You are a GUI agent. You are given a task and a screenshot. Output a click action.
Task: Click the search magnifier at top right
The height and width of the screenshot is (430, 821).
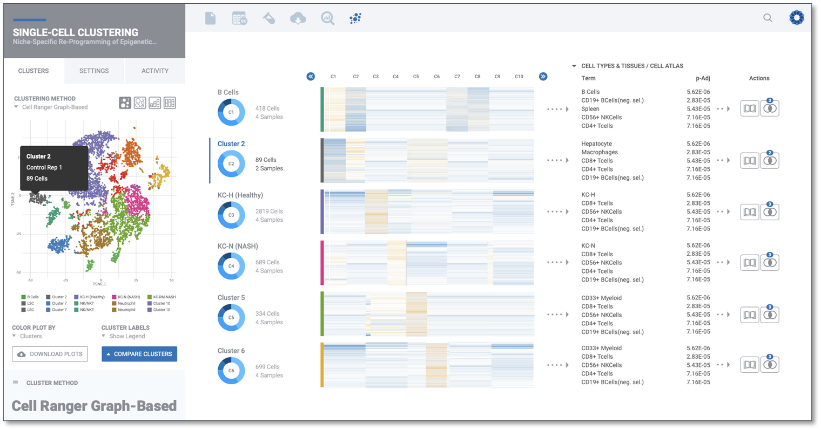pyautogui.click(x=768, y=18)
